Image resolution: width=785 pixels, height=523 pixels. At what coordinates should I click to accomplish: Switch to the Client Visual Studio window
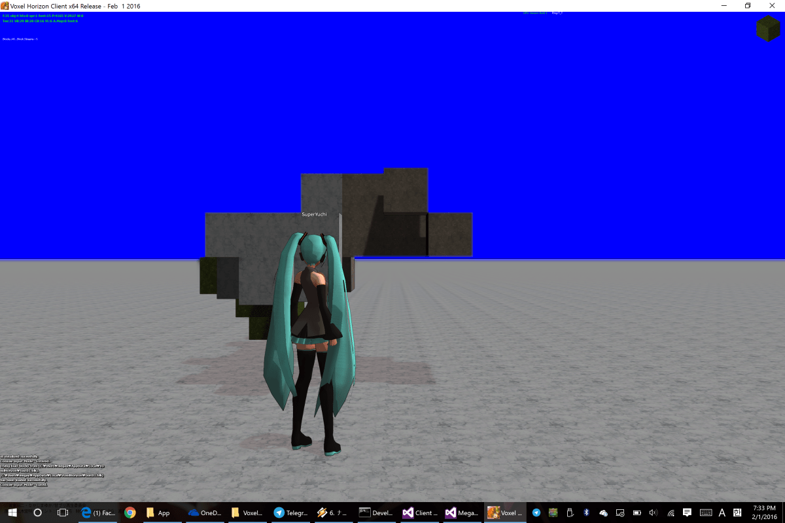419,513
